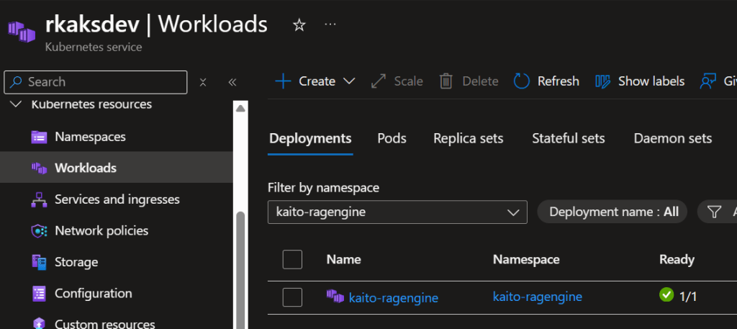
Task: Click the Refresh icon in toolbar
Action: [x=522, y=81]
